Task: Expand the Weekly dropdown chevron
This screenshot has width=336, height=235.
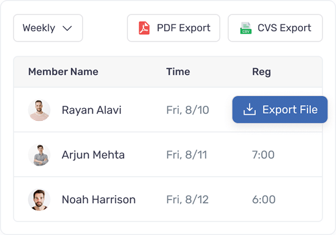Action: [67, 28]
